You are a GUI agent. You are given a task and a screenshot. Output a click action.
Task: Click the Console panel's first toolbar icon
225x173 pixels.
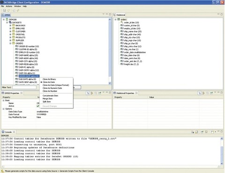(193, 132)
